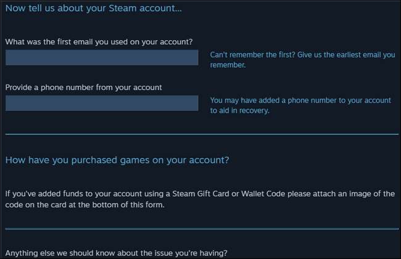This screenshot has width=401, height=259.
Task: Click the divider line above "Anything else" question
Action: (202, 229)
